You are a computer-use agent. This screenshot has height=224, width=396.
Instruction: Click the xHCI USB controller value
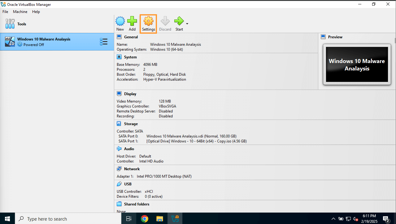pyautogui.click(x=149, y=192)
